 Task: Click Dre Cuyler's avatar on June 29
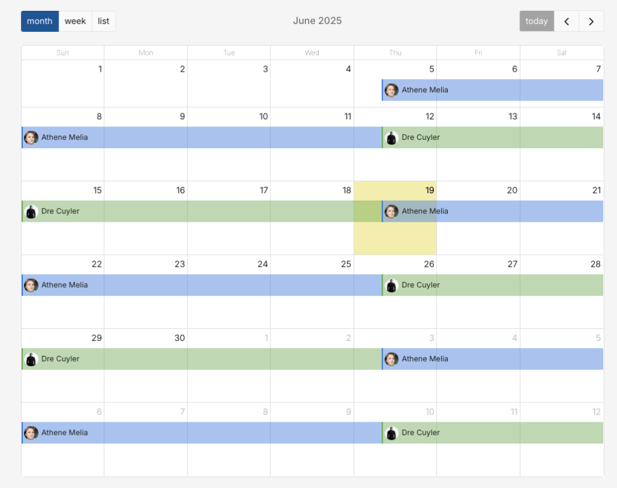(x=31, y=359)
